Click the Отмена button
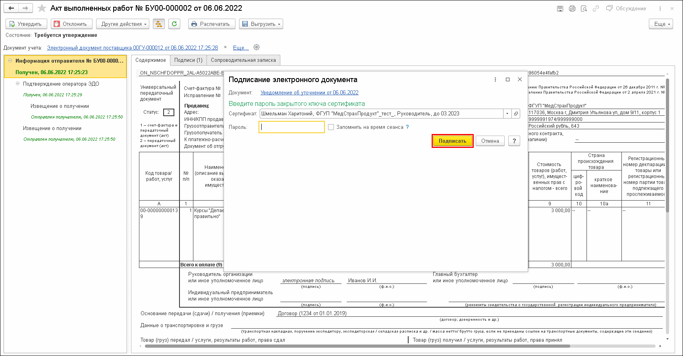This screenshot has height=356, width=683. 490,141
